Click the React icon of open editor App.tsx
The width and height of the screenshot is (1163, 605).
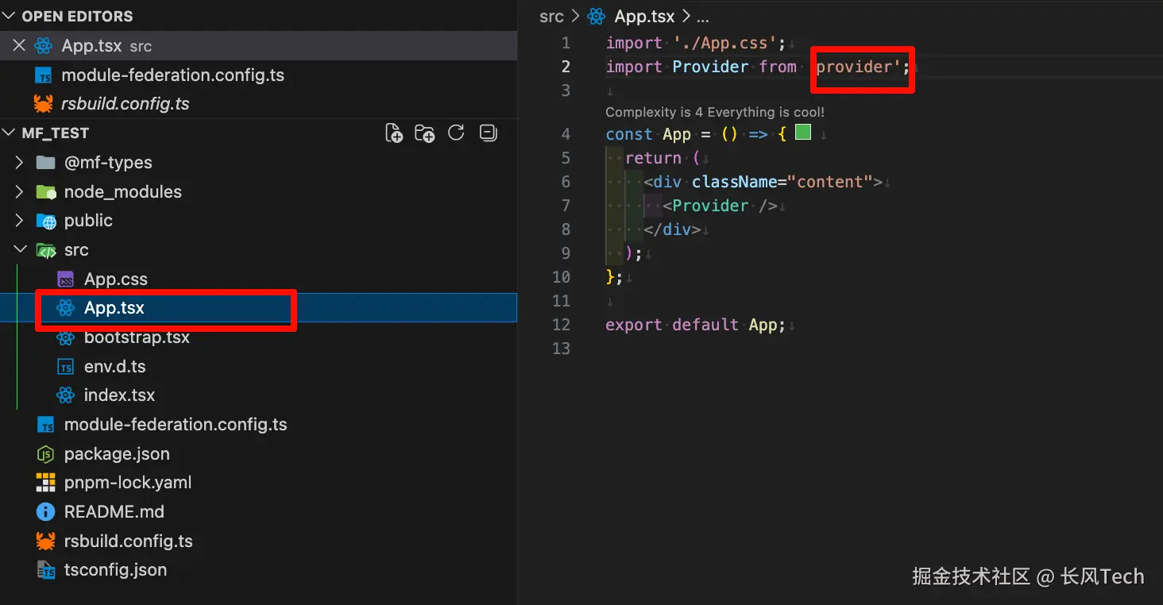pyautogui.click(x=44, y=46)
